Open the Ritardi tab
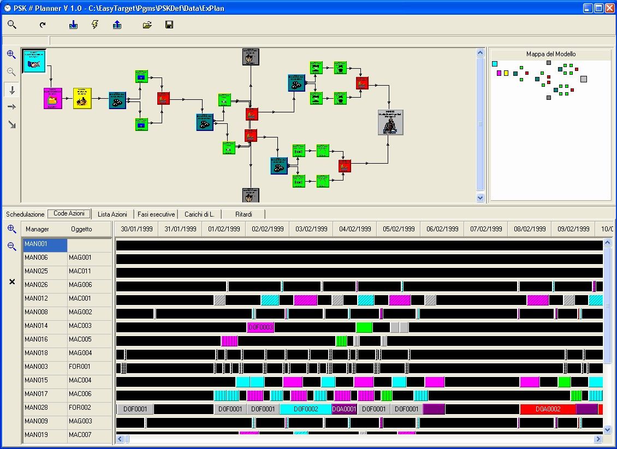The image size is (617, 449). pyautogui.click(x=244, y=214)
